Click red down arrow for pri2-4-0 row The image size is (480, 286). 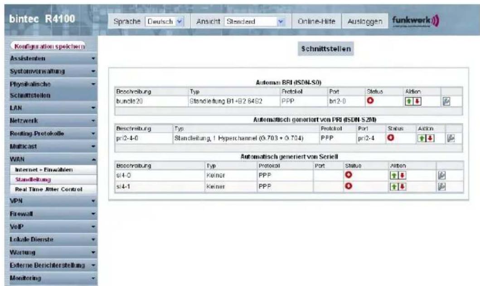click(x=430, y=138)
